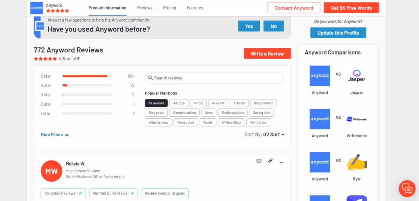
Task: Open the Writesonic comparison logo
Action: (356, 119)
